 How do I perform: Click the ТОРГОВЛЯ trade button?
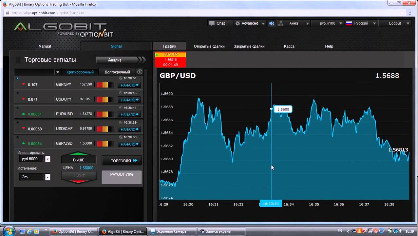pyautogui.click(x=122, y=161)
